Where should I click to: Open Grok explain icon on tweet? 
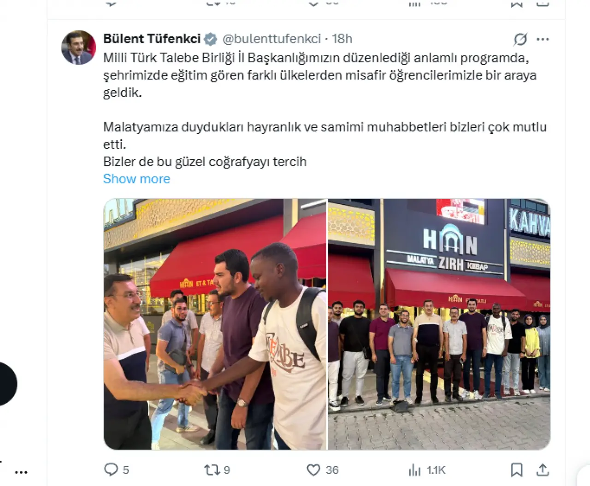[x=520, y=39]
